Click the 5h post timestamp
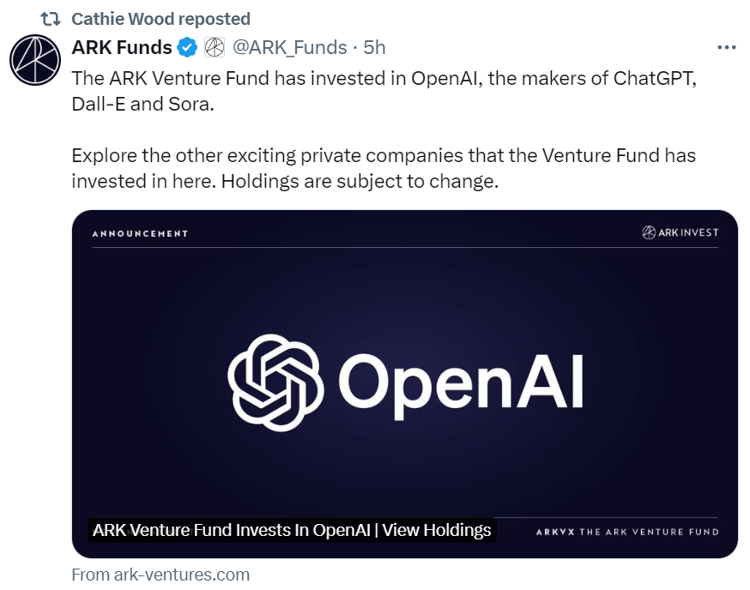750x590 pixels. click(x=375, y=47)
